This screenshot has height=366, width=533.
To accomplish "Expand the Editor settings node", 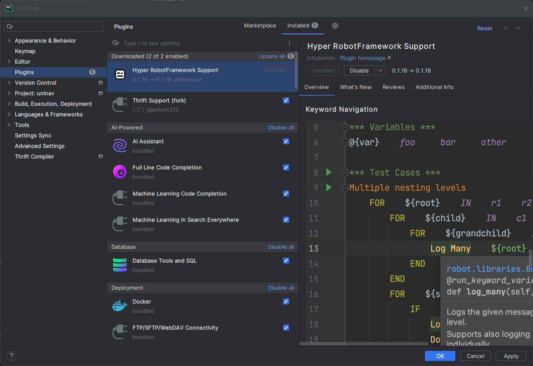I will click(x=9, y=62).
